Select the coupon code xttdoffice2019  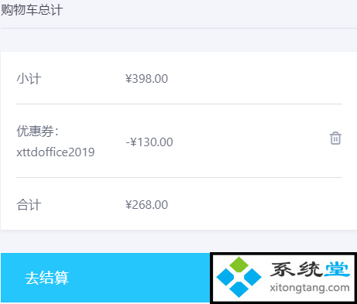click(x=56, y=152)
